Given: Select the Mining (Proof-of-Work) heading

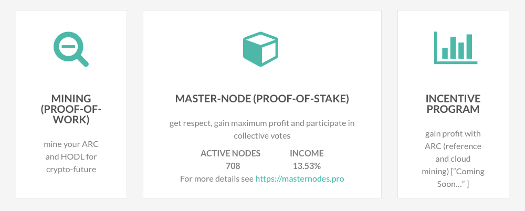Looking at the screenshot, I should point(71,109).
